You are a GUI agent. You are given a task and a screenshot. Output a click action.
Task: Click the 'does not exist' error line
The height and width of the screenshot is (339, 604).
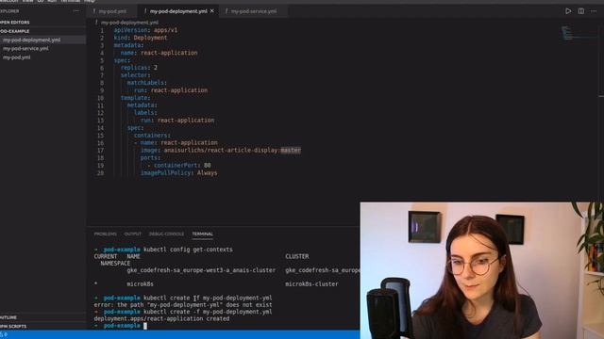click(183, 305)
